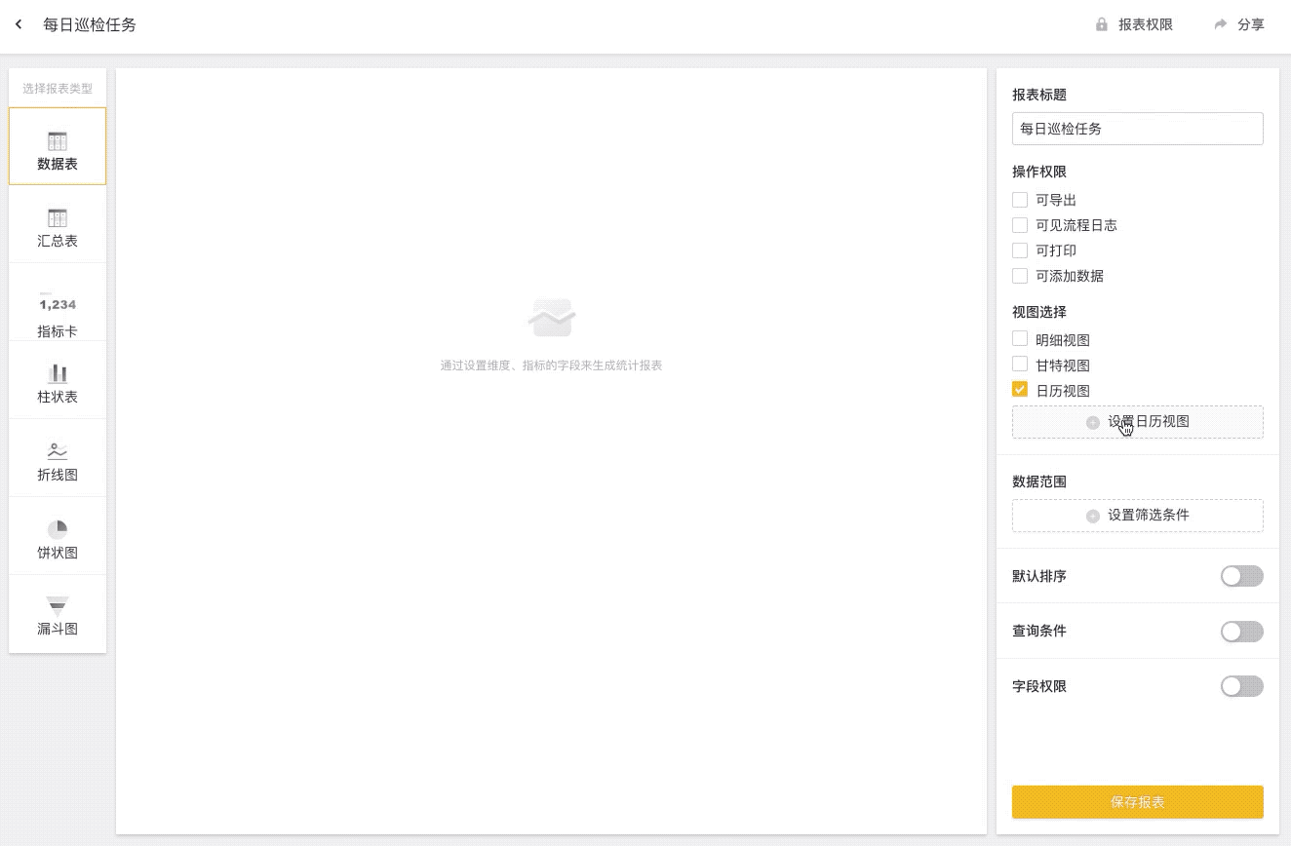The height and width of the screenshot is (846, 1291).
Task: Enable the 可添加数据 checkbox
Action: pyautogui.click(x=1020, y=276)
